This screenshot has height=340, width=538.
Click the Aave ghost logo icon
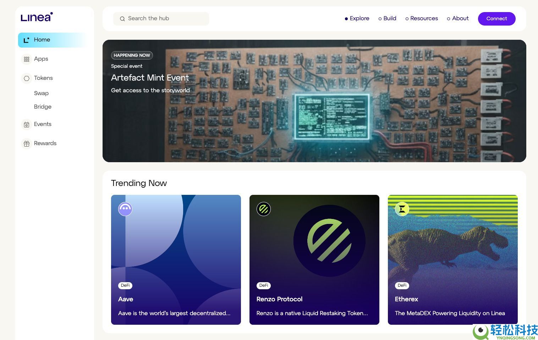pyautogui.click(x=125, y=209)
